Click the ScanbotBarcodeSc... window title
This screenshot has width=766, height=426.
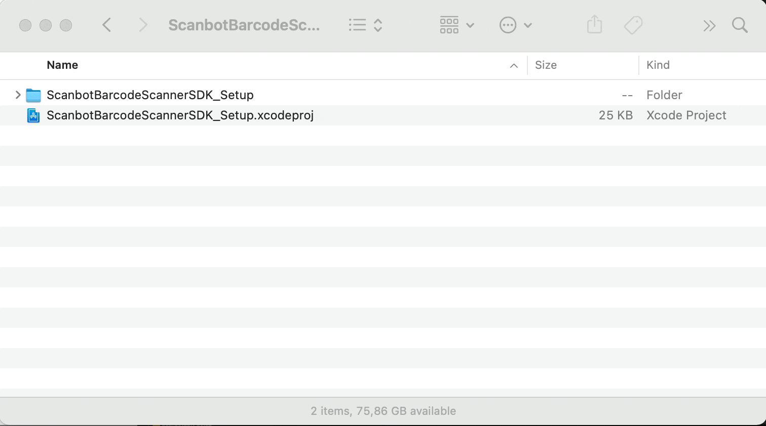coord(244,25)
